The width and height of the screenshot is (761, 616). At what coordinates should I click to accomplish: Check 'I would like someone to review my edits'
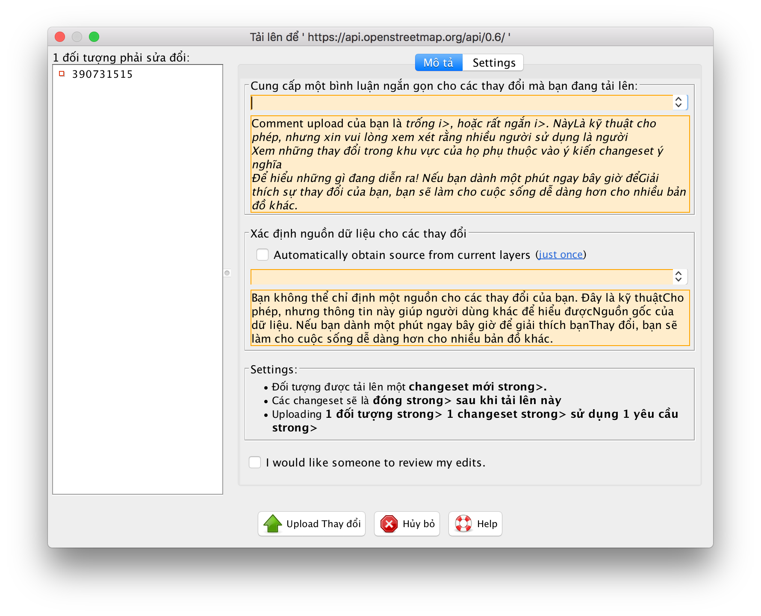255,462
